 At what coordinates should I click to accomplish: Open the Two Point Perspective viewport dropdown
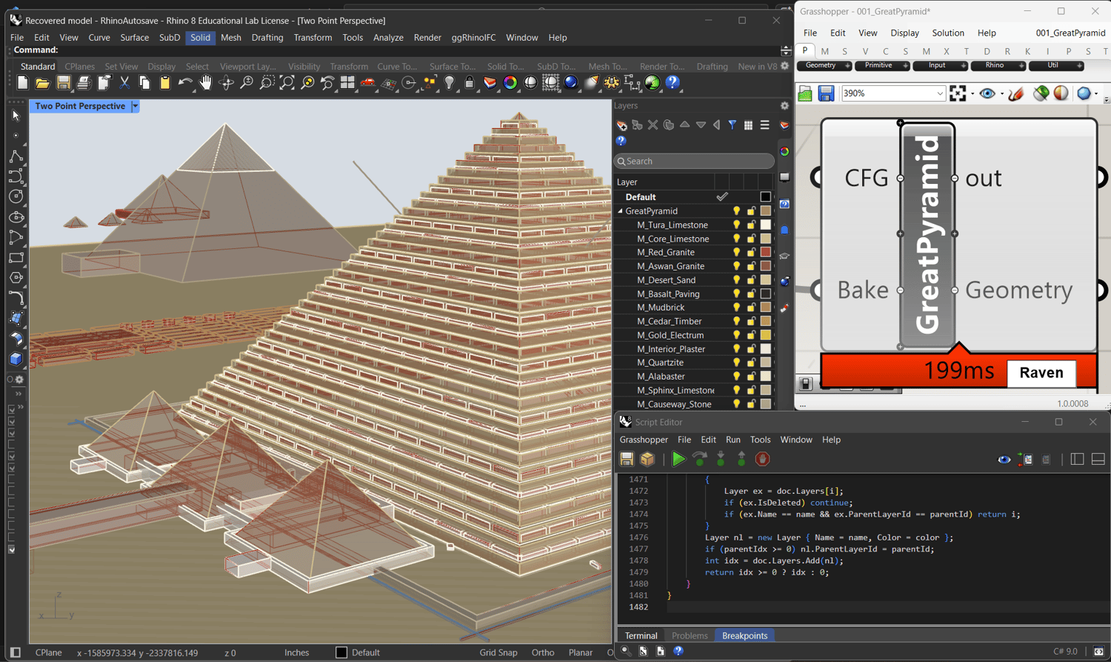point(136,106)
